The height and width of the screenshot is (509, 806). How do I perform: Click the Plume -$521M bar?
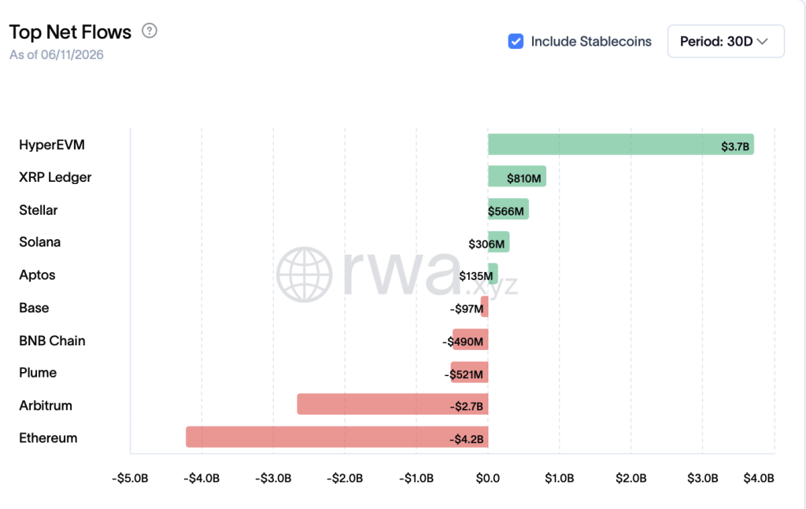point(469,372)
